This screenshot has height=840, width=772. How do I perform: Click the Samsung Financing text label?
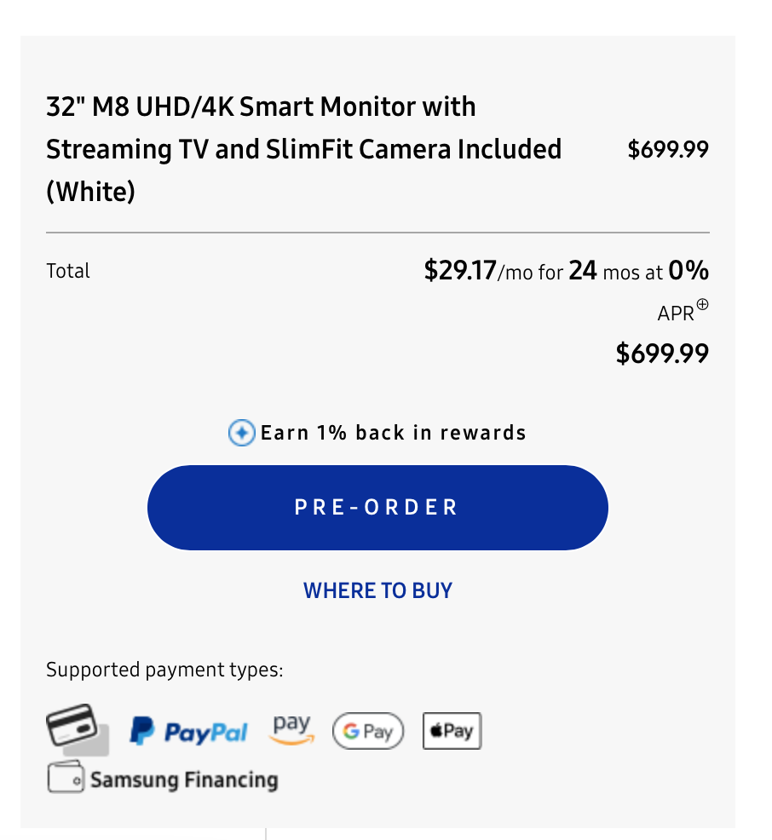tap(184, 780)
